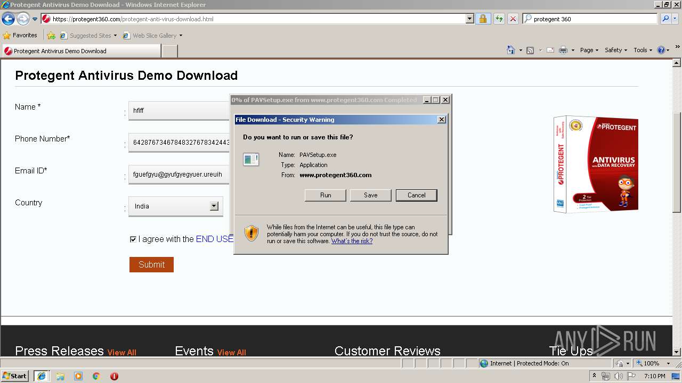Click the Phone Number input field
The width and height of the screenshot is (682, 383).
point(179,143)
